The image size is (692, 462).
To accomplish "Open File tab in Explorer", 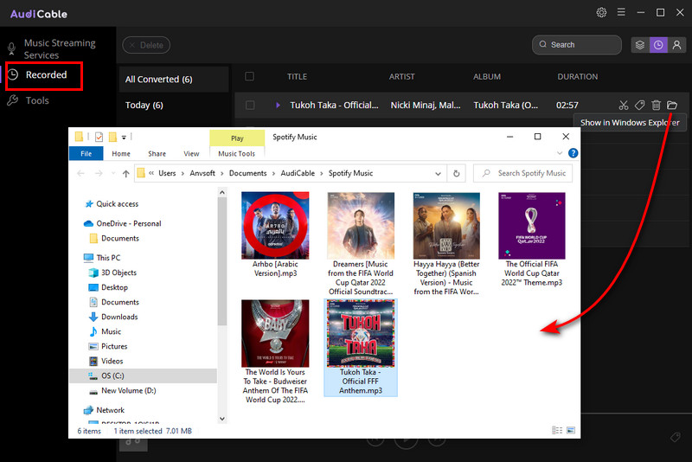I will pos(86,153).
